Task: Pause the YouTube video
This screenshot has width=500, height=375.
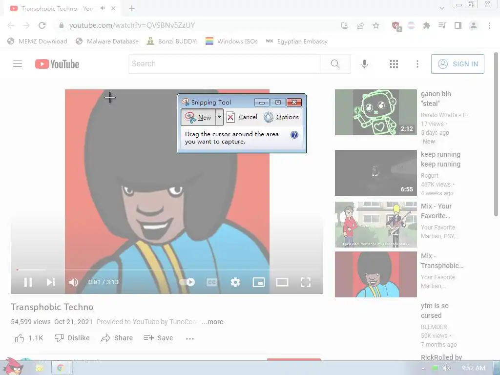Action: (x=28, y=282)
